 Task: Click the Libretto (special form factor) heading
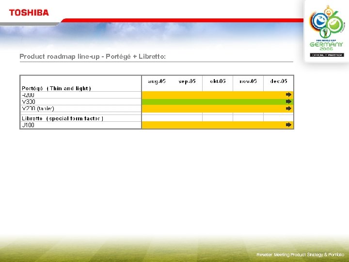click(x=63, y=118)
